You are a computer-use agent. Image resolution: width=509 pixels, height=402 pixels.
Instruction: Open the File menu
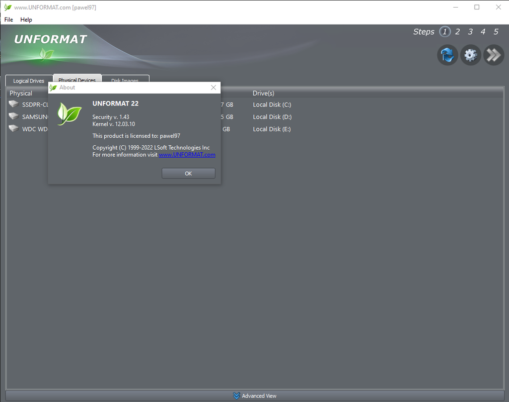(9, 20)
